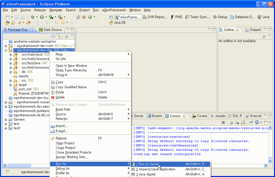Switch to the PMD perspective

pos(176,17)
